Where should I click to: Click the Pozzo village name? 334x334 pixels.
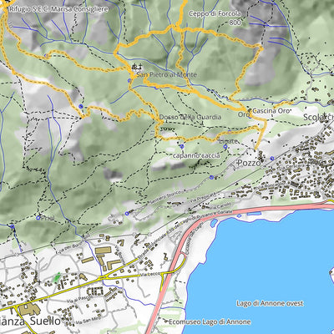[249, 163]
